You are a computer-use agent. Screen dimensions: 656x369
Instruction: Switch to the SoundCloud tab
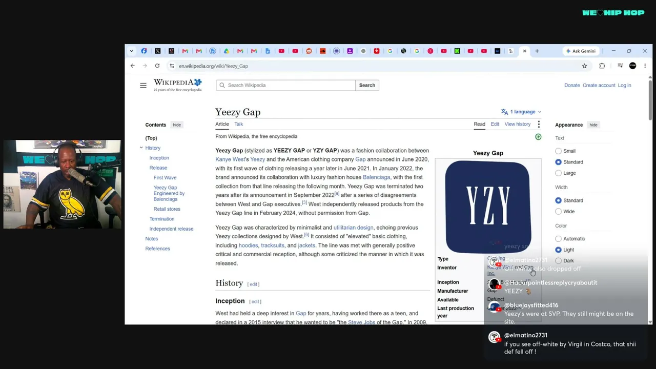tap(322, 51)
